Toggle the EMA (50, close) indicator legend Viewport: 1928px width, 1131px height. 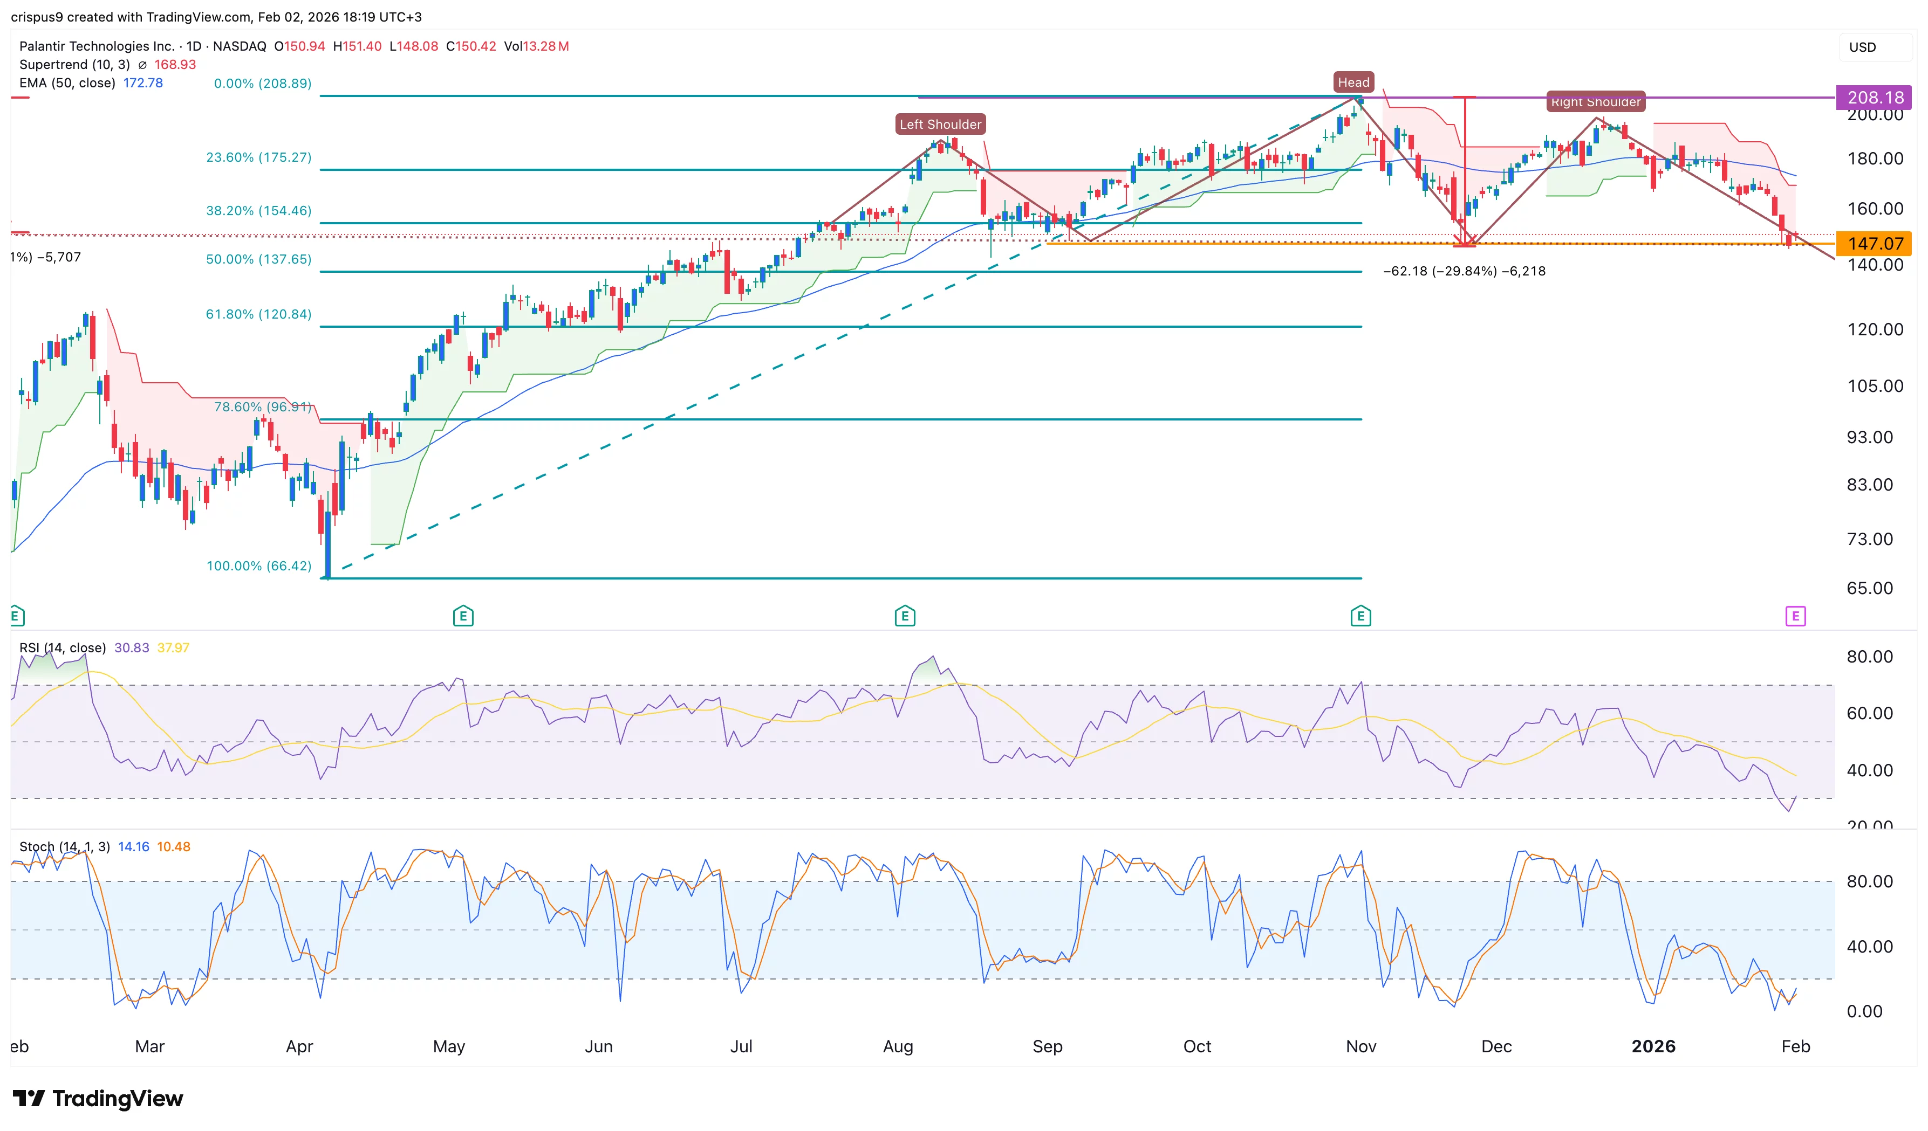pyautogui.click(x=67, y=82)
